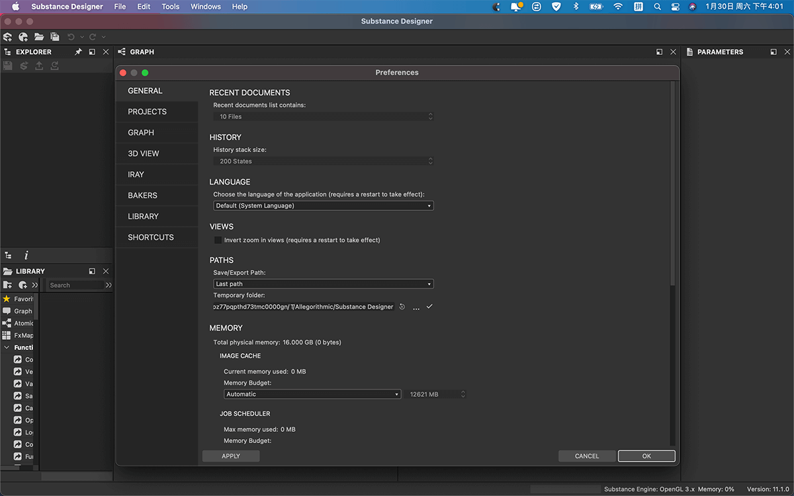Viewport: 794px width, 496px height.
Task: Open macOS Spotlight search icon
Action: pos(657,7)
